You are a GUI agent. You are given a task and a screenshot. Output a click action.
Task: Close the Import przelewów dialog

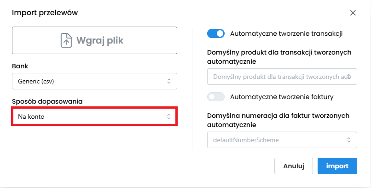[x=353, y=13]
